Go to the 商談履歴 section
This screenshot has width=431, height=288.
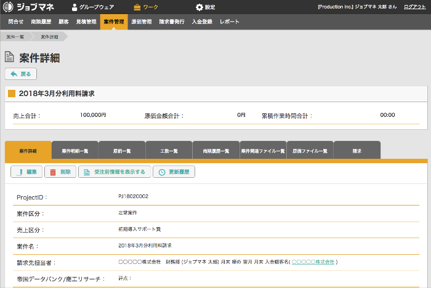(x=41, y=22)
